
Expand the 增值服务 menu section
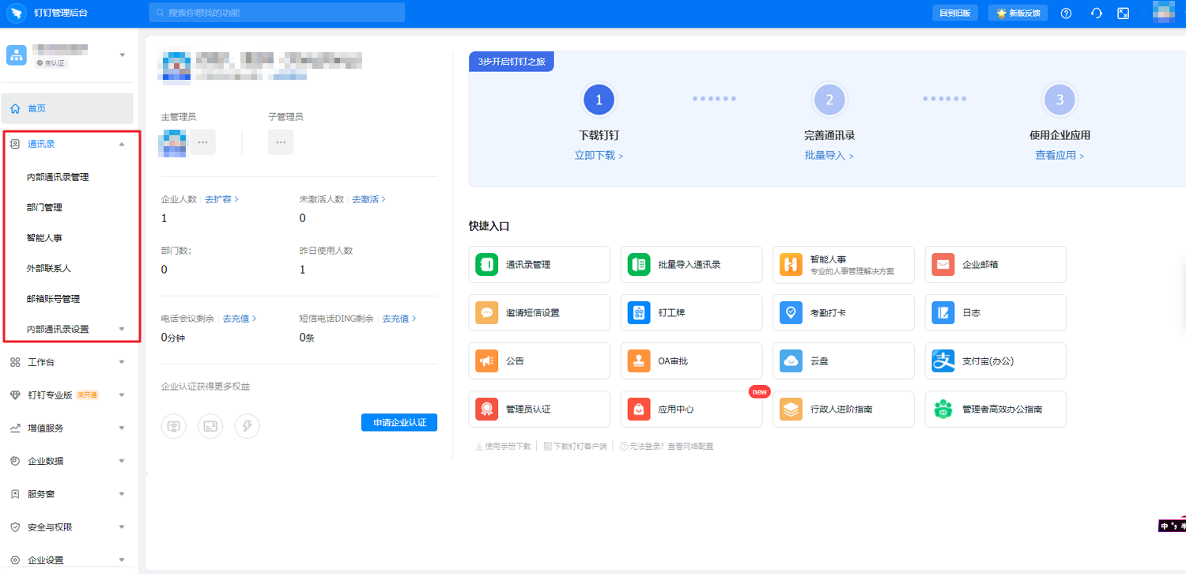pos(122,428)
